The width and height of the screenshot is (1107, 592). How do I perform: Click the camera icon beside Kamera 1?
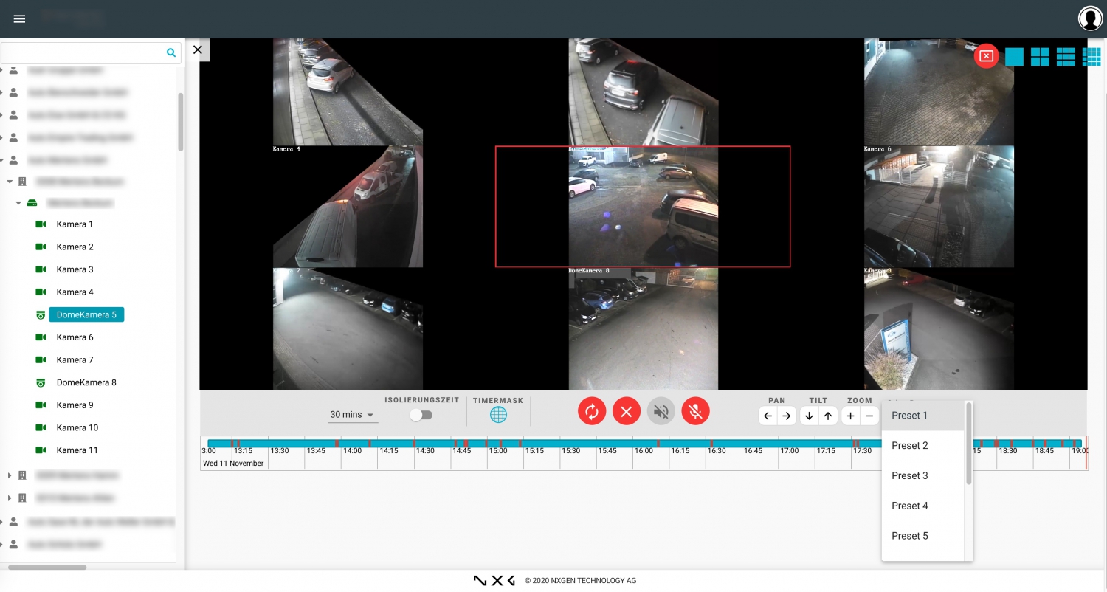41,224
